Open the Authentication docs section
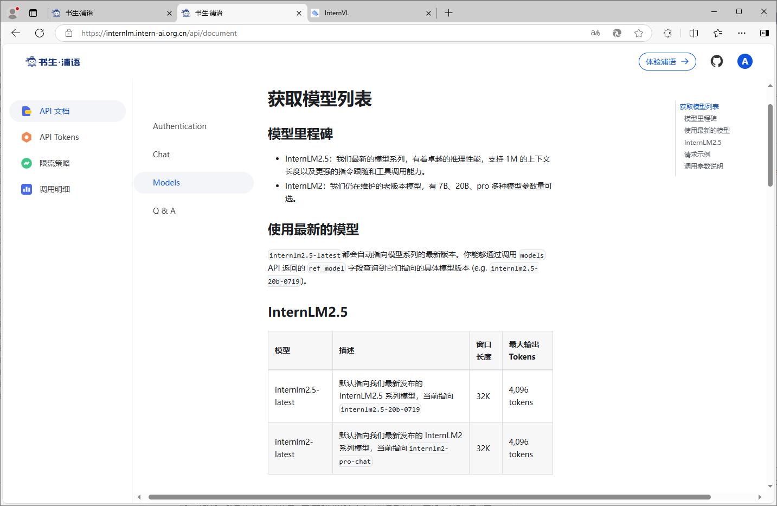 click(179, 126)
